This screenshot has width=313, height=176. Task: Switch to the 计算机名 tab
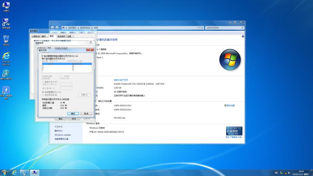[x=36, y=36]
